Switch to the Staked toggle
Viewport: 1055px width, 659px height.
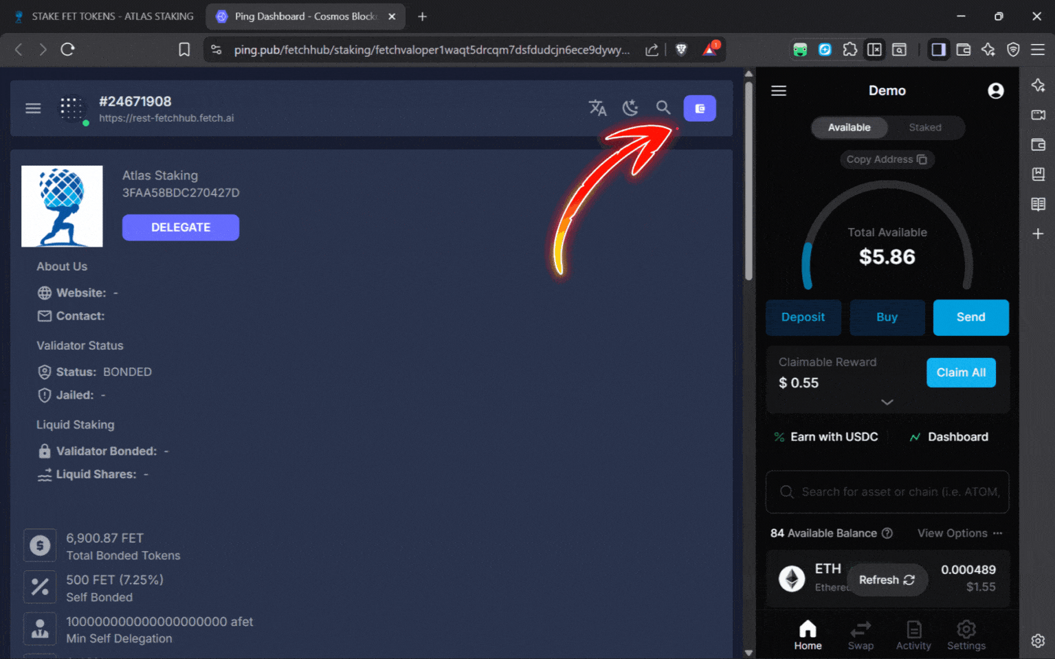[924, 128]
